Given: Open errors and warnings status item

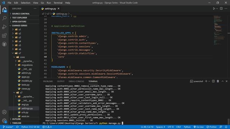Looking at the screenshot, I should (47, 127).
